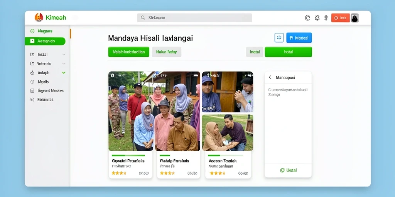Click the Ustal button in side panel

(288, 170)
